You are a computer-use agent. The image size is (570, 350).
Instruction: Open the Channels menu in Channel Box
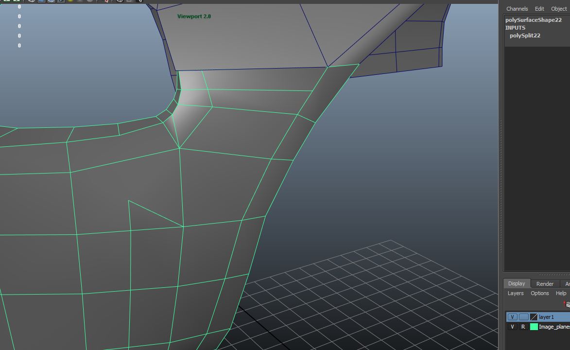(517, 9)
